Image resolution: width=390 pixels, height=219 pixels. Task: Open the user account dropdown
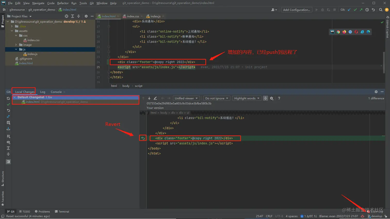tap(274, 10)
